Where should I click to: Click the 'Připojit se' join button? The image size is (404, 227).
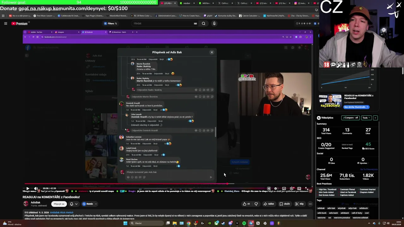[x=59, y=204]
